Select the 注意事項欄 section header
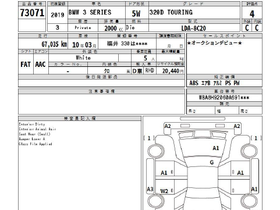Screen dimensions: 280x210 pyautogui.click(x=101, y=91)
